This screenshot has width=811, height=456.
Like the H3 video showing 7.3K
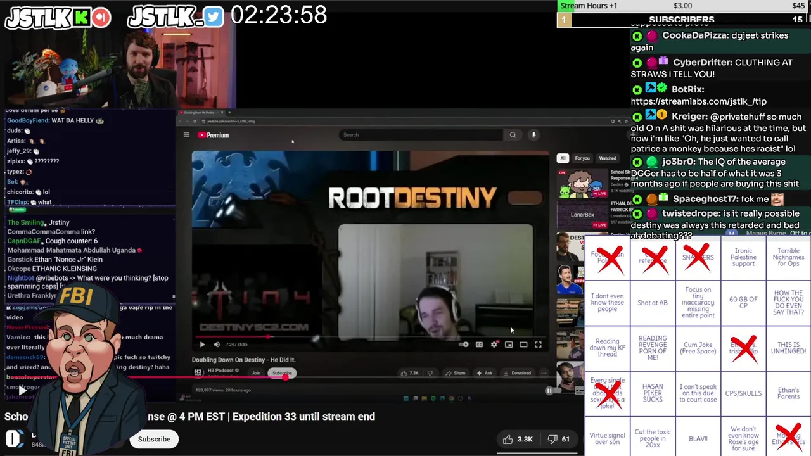[x=410, y=373]
